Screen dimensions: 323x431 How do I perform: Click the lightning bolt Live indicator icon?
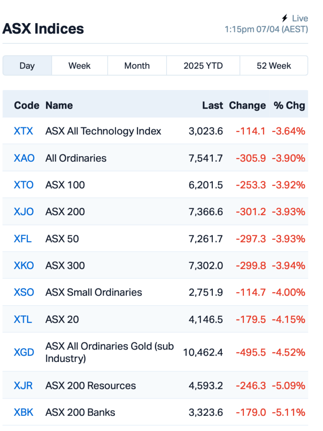coord(285,18)
